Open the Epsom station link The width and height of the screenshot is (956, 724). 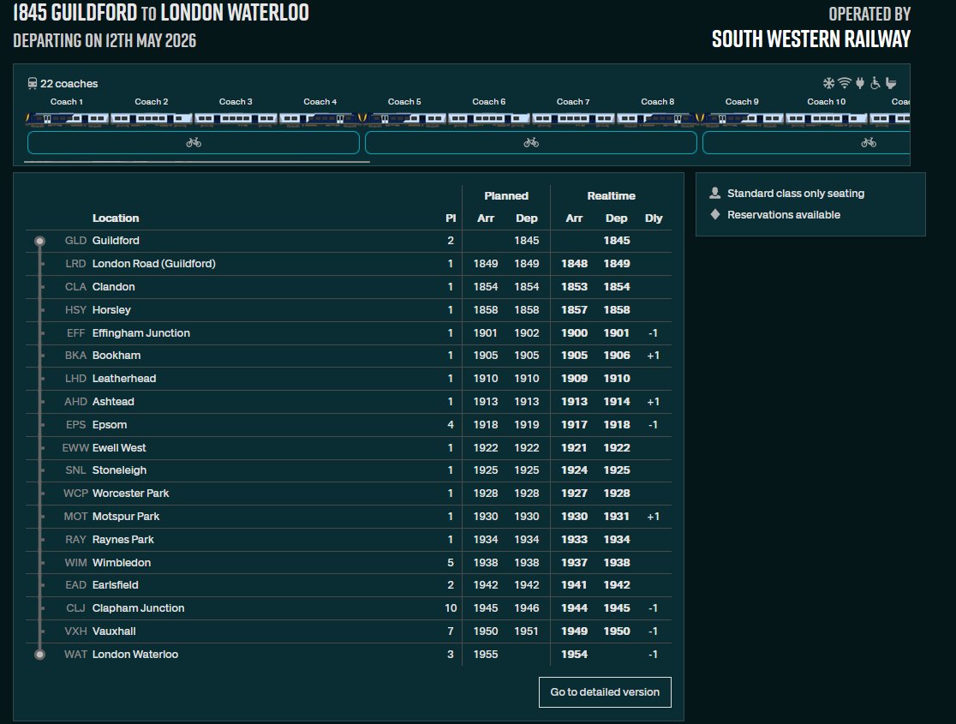110,424
